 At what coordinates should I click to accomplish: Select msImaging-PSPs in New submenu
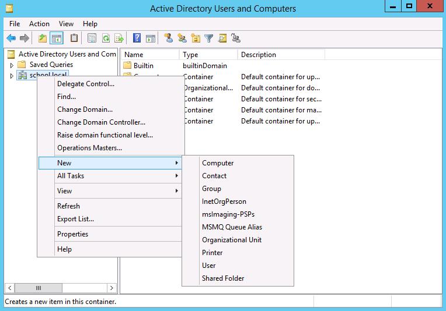[x=238, y=214]
